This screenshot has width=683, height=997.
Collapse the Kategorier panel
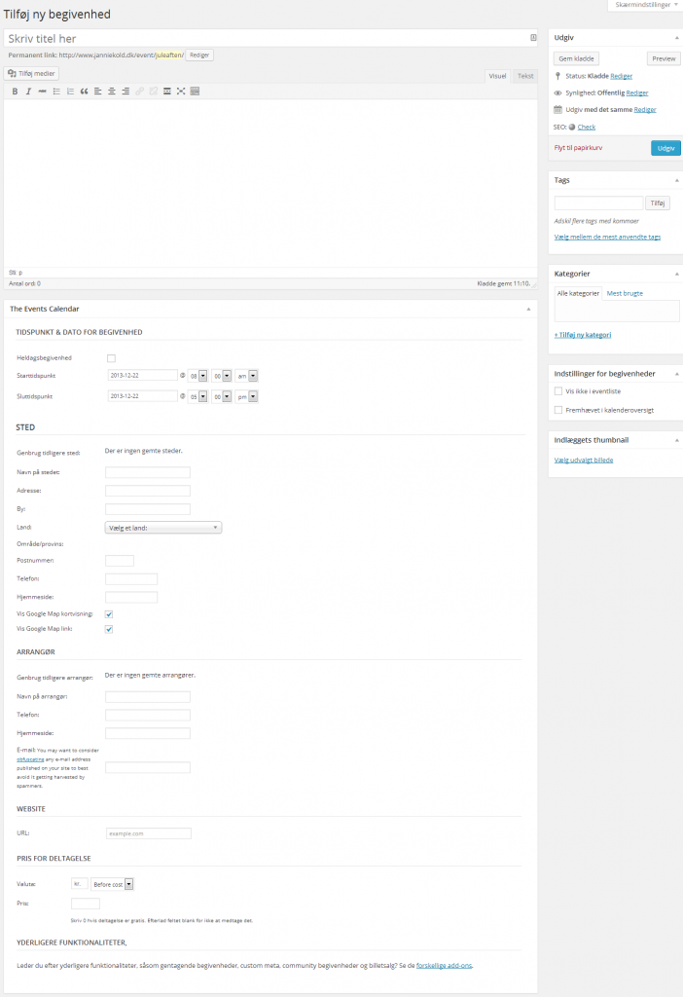tap(676, 274)
